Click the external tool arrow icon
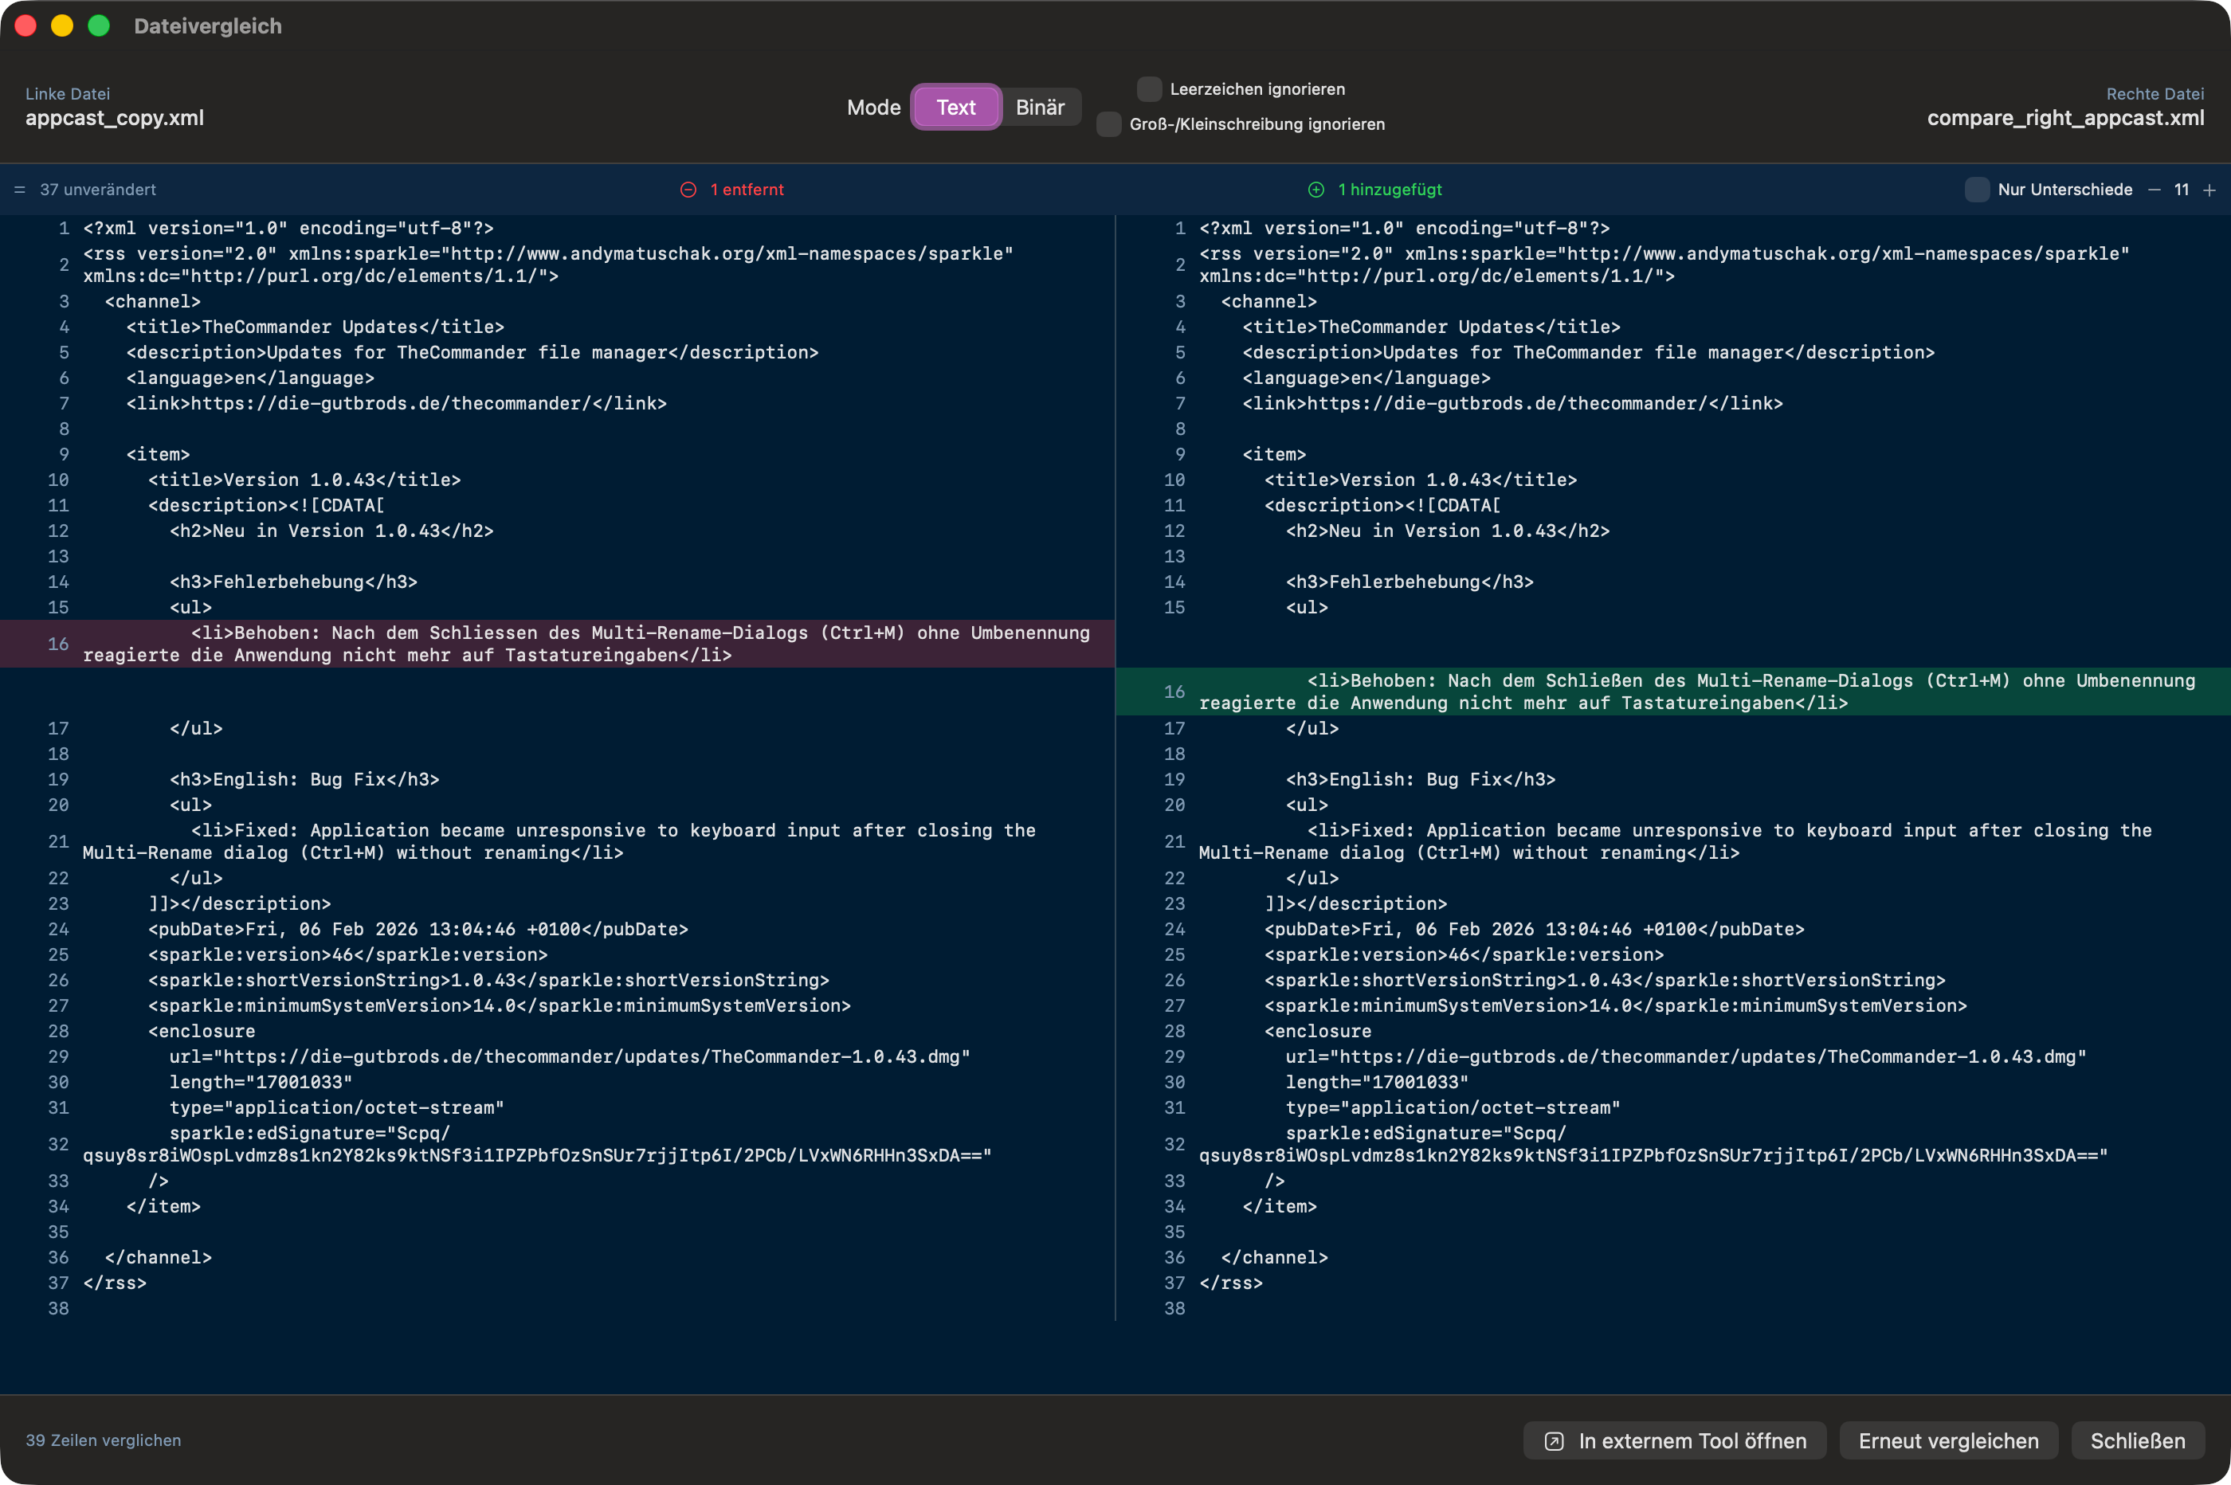This screenshot has height=1485, width=2231. 1554,1440
